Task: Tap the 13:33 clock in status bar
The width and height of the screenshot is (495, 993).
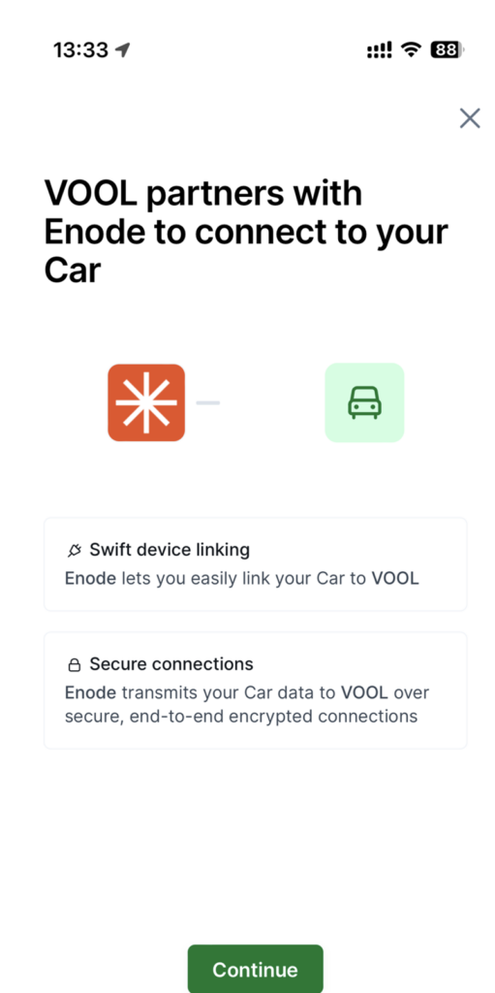Action: pyautogui.click(x=81, y=50)
